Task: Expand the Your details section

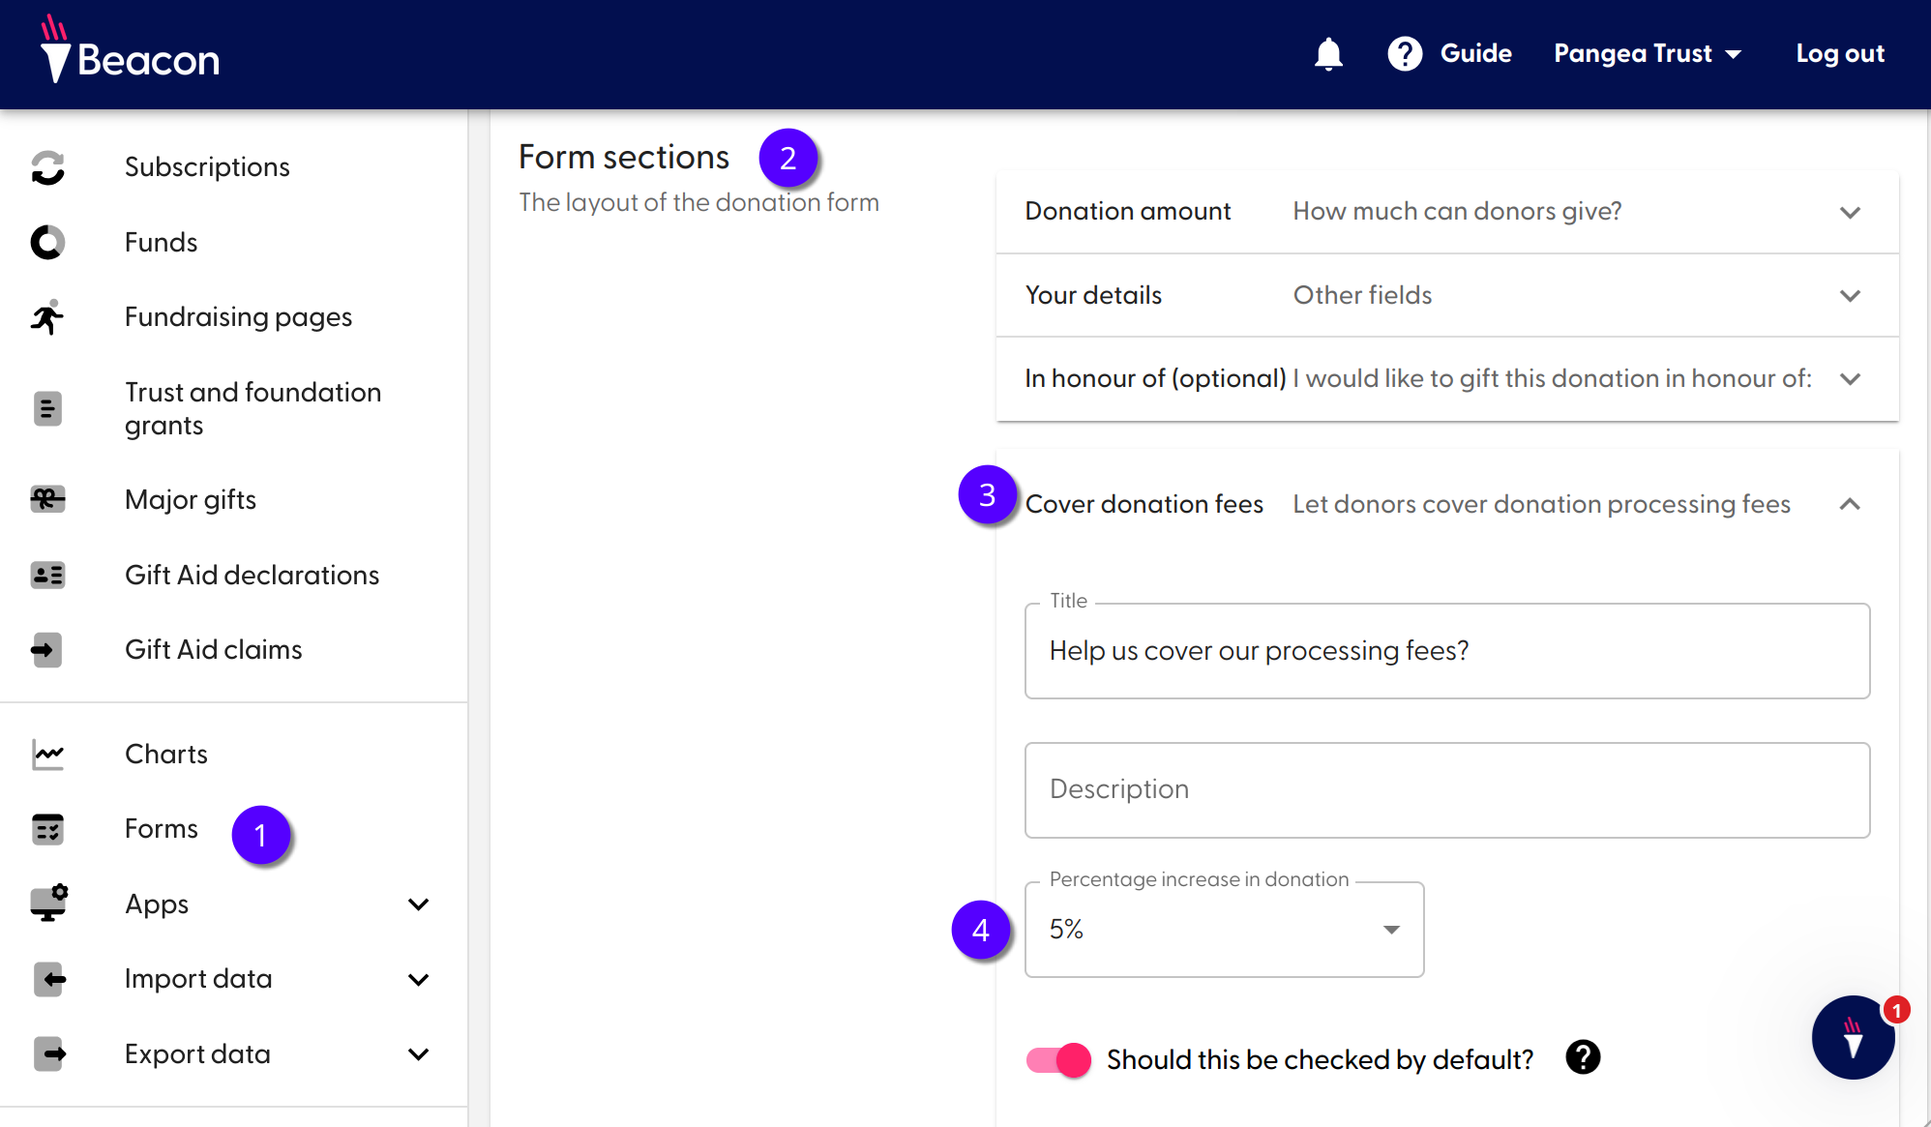Action: 1850,295
